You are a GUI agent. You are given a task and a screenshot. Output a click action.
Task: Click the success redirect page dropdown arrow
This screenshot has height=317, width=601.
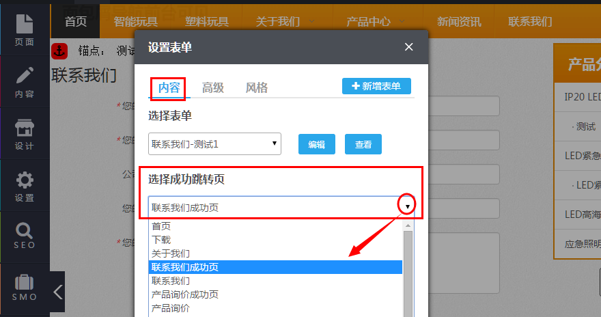coord(408,206)
